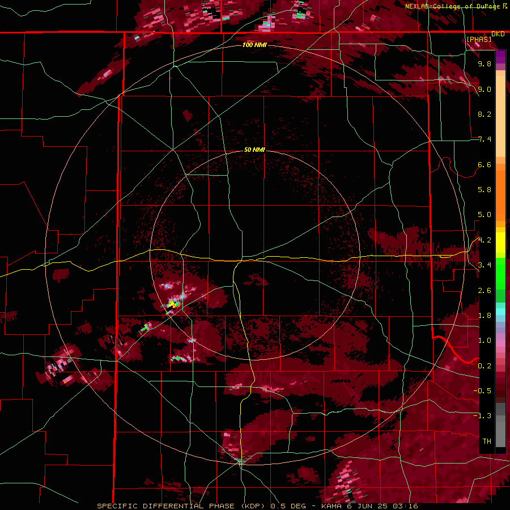
Task: Click the 5.8 legend value
Action: [x=484, y=190]
